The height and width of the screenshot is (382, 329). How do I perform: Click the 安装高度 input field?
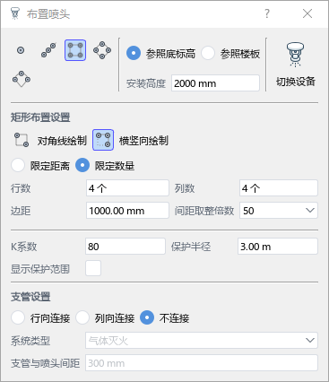pyautogui.click(x=215, y=83)
